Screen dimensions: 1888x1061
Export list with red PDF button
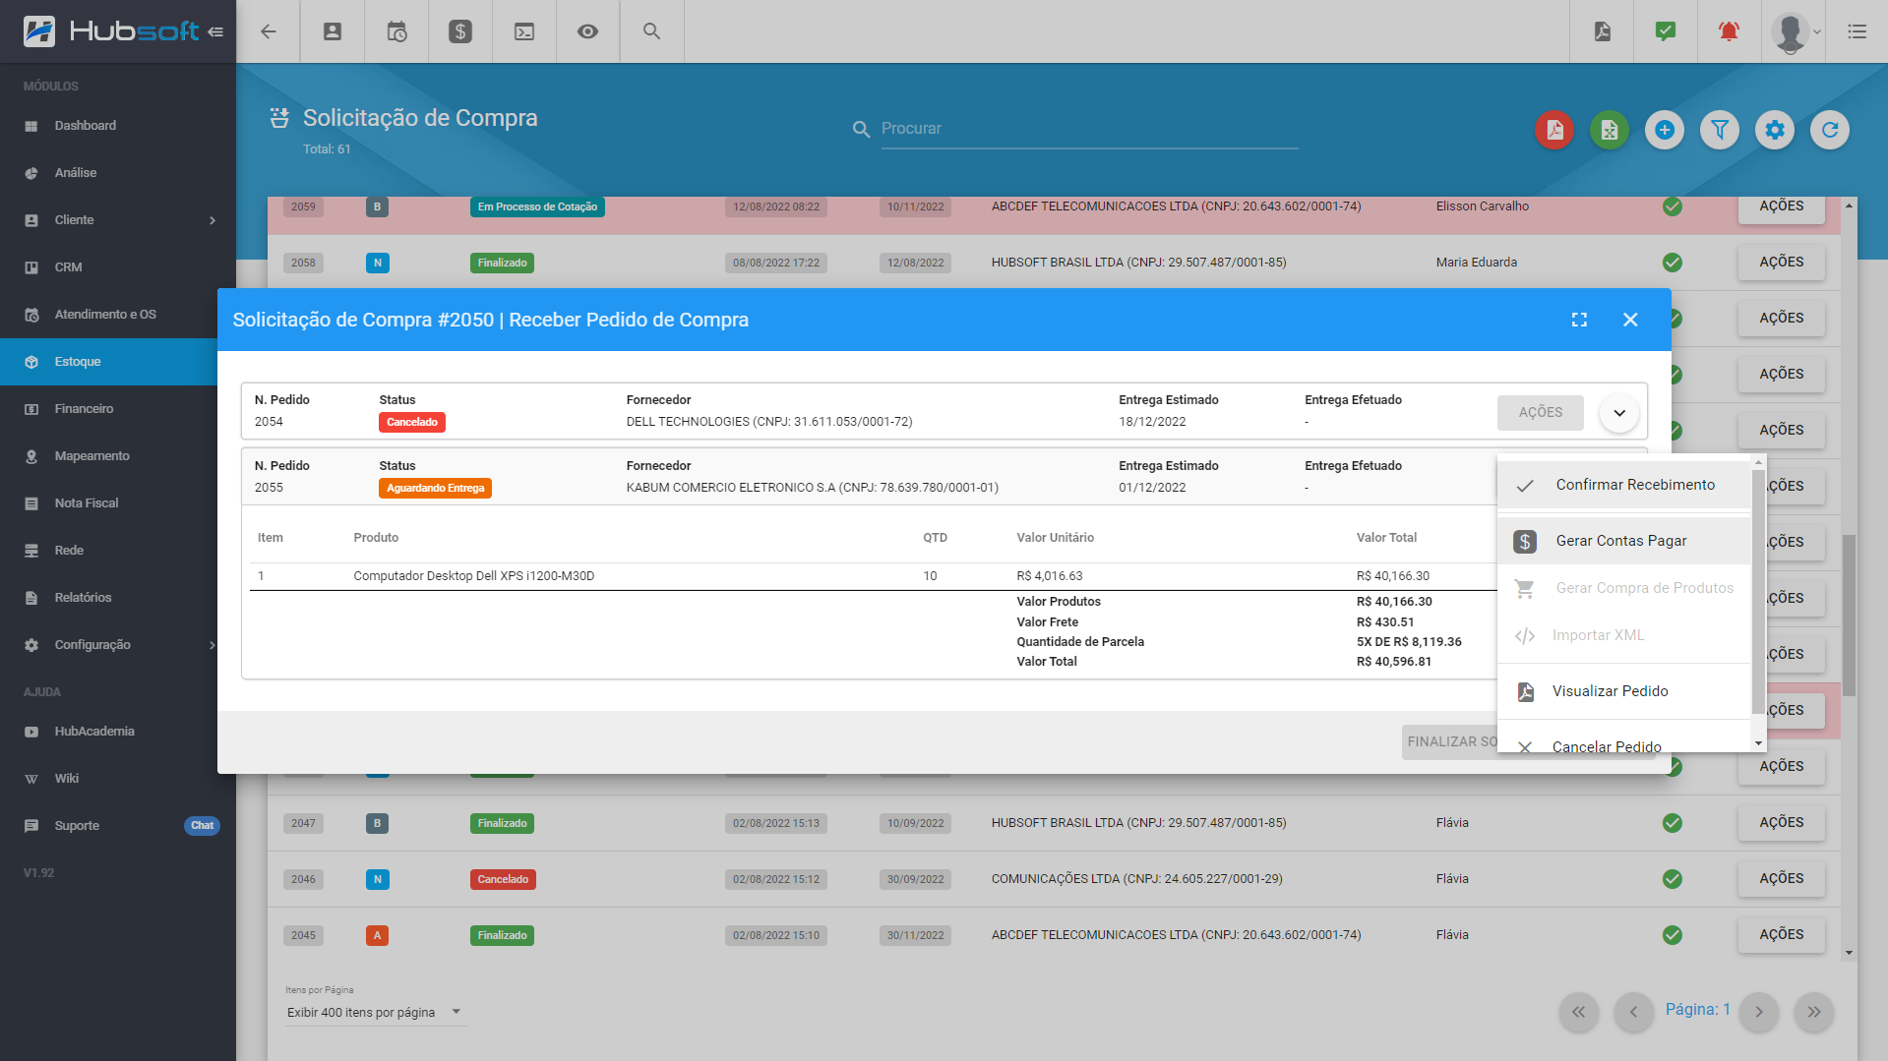(1554, 130)
